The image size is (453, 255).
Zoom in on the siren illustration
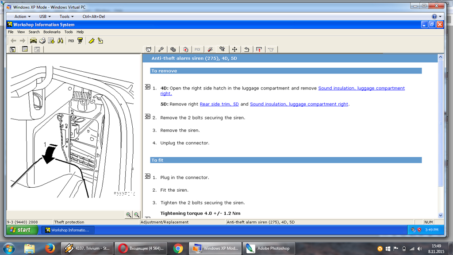128,215
